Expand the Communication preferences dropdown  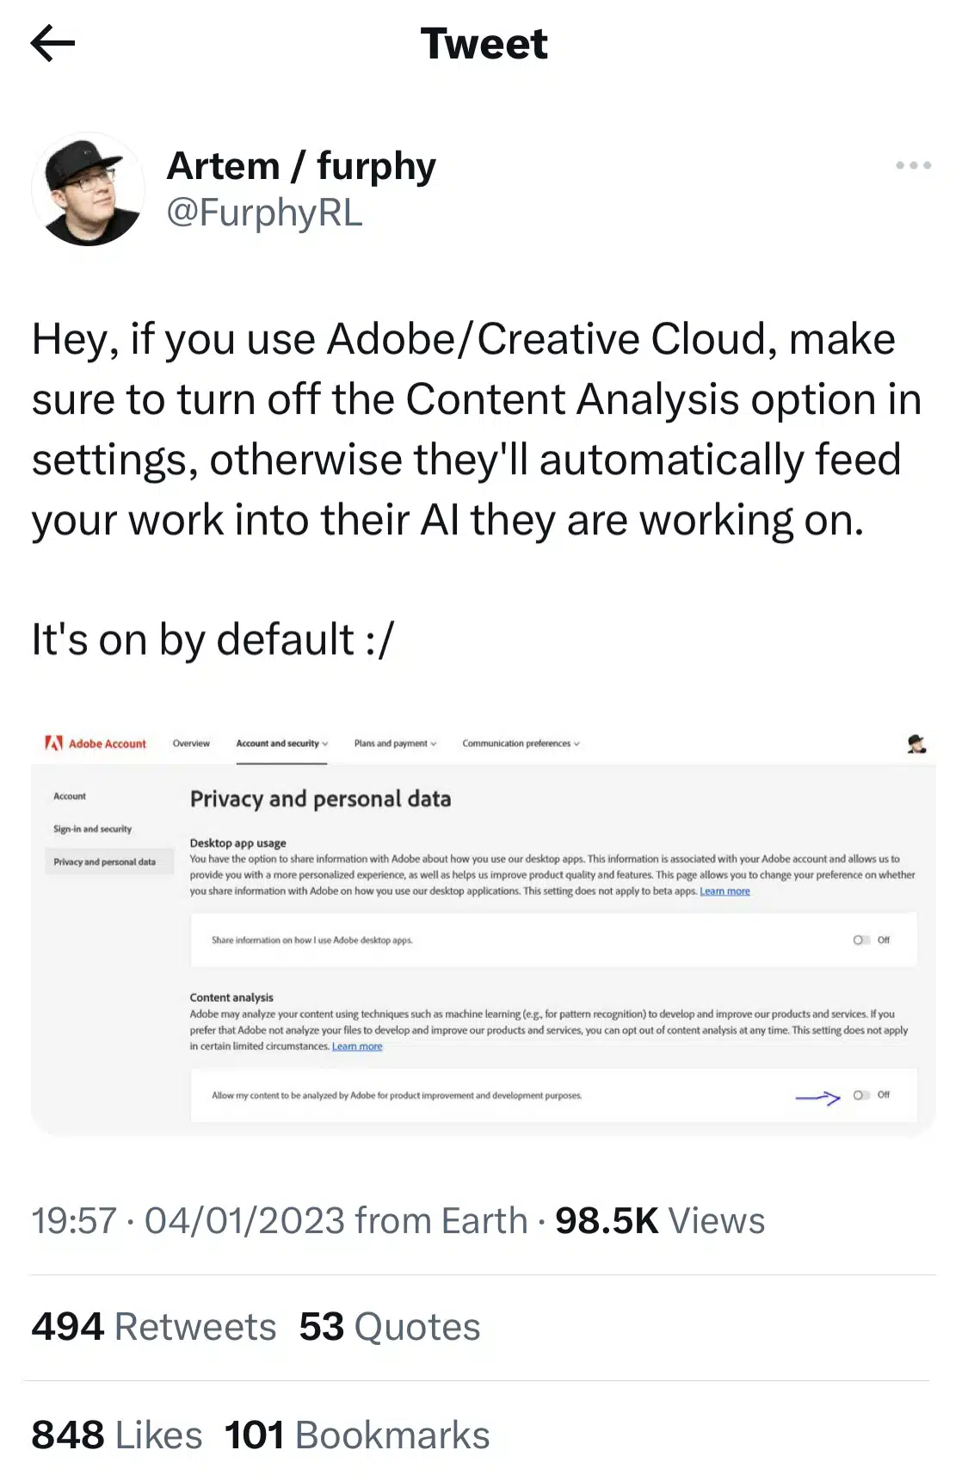521,744
